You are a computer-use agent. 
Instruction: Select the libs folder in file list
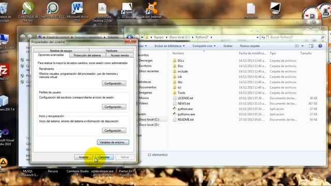pyautogui.click(x=180, y=82)
